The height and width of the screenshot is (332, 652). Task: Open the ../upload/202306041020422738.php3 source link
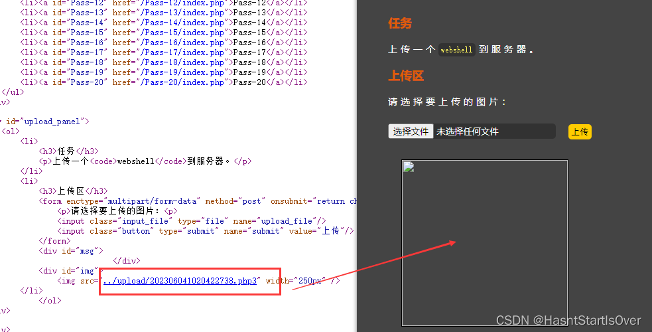[179, 281]
